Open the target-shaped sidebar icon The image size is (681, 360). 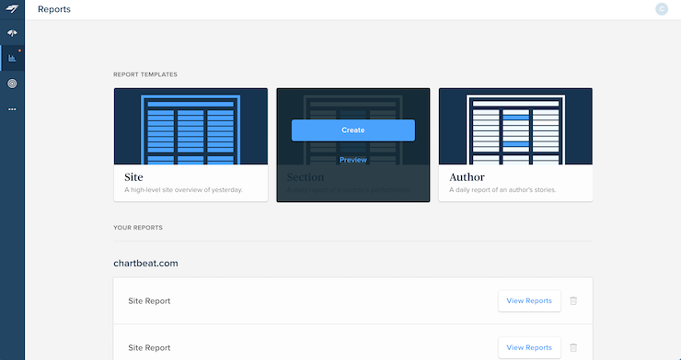point(12,84)
